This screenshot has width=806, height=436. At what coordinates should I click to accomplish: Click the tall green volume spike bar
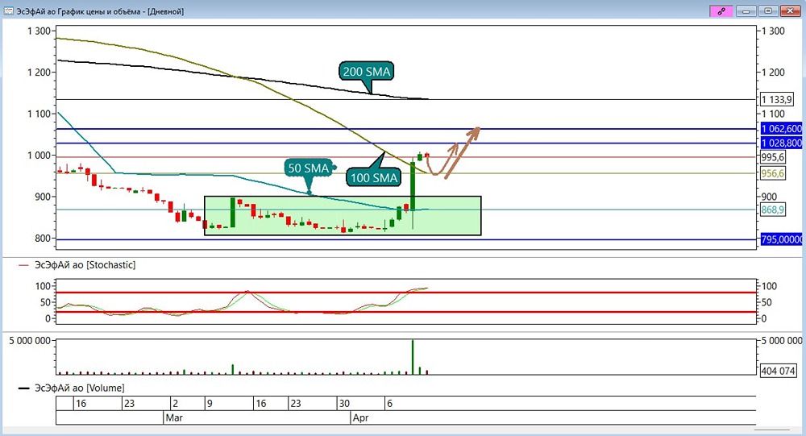pos(412,357)
